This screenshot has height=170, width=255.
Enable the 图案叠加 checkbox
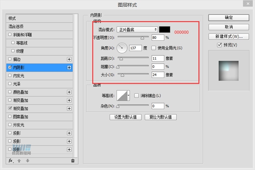point(10,116)
